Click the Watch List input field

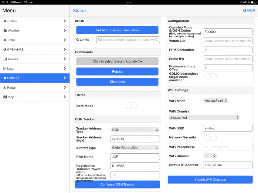pyautogui.click(x=228, y=41)
